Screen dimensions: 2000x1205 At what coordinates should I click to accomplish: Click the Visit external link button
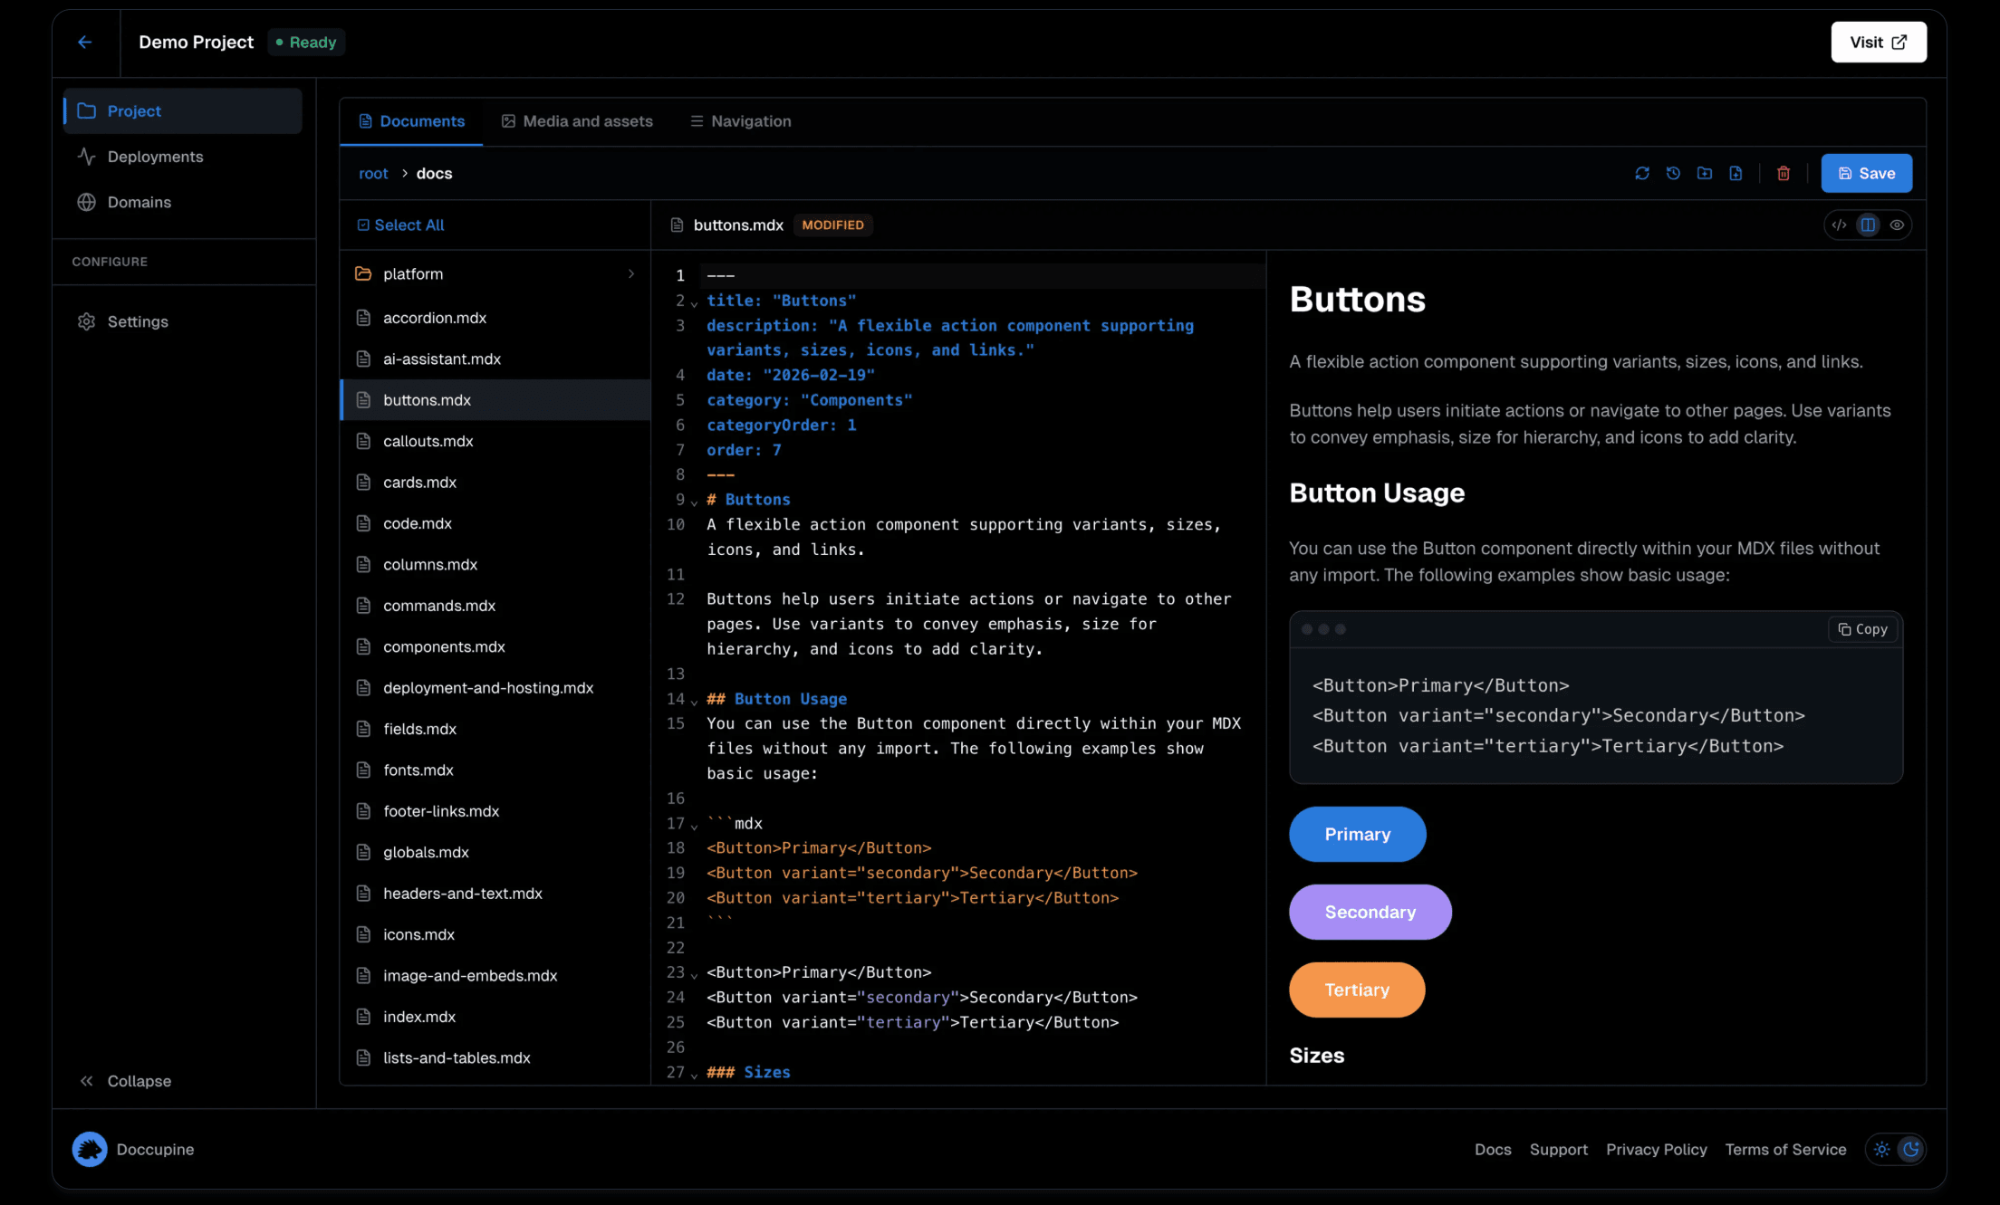(1878, 42)
